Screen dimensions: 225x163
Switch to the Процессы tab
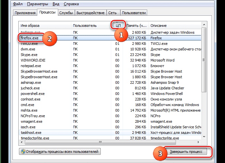click(x=47, y=12)
